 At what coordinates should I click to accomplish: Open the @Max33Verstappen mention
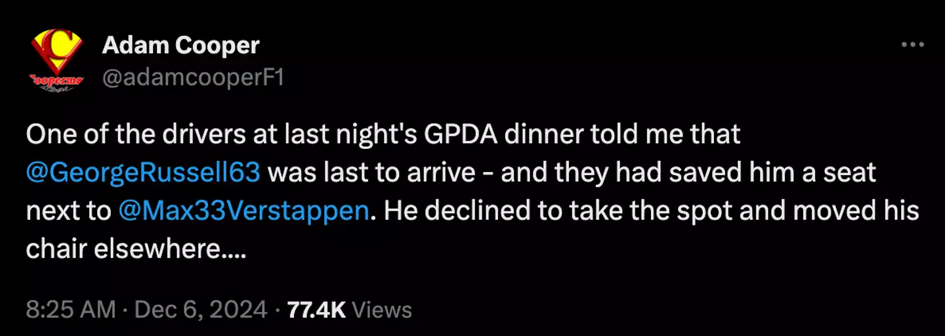[x=243, y=211]
